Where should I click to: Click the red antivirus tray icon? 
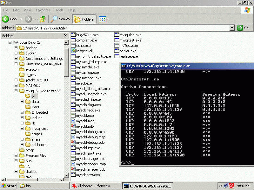point(231,186)
